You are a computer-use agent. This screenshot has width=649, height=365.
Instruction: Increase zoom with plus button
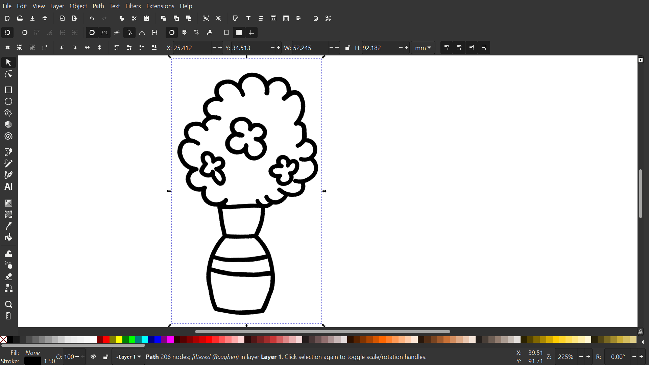pos(588,357)
